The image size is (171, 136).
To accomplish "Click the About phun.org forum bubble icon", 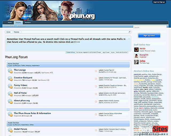I will (x=10, y=102).
